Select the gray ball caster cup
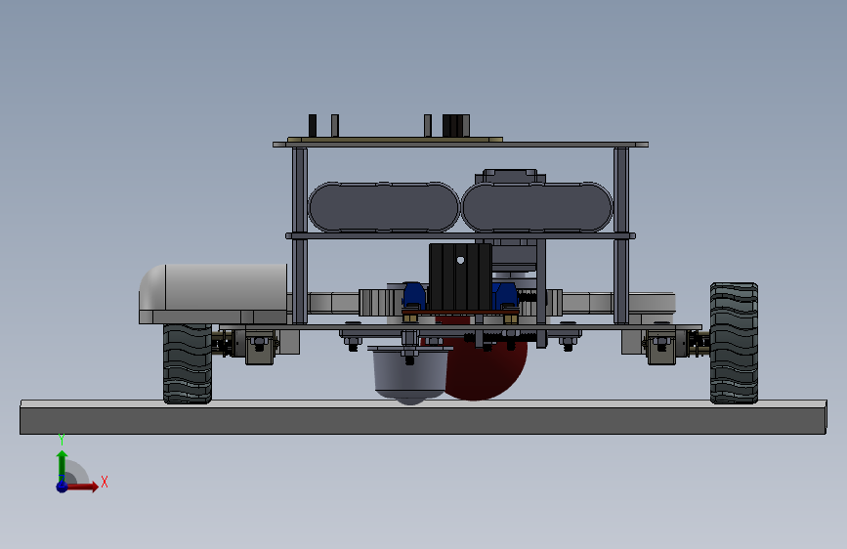 409,374
